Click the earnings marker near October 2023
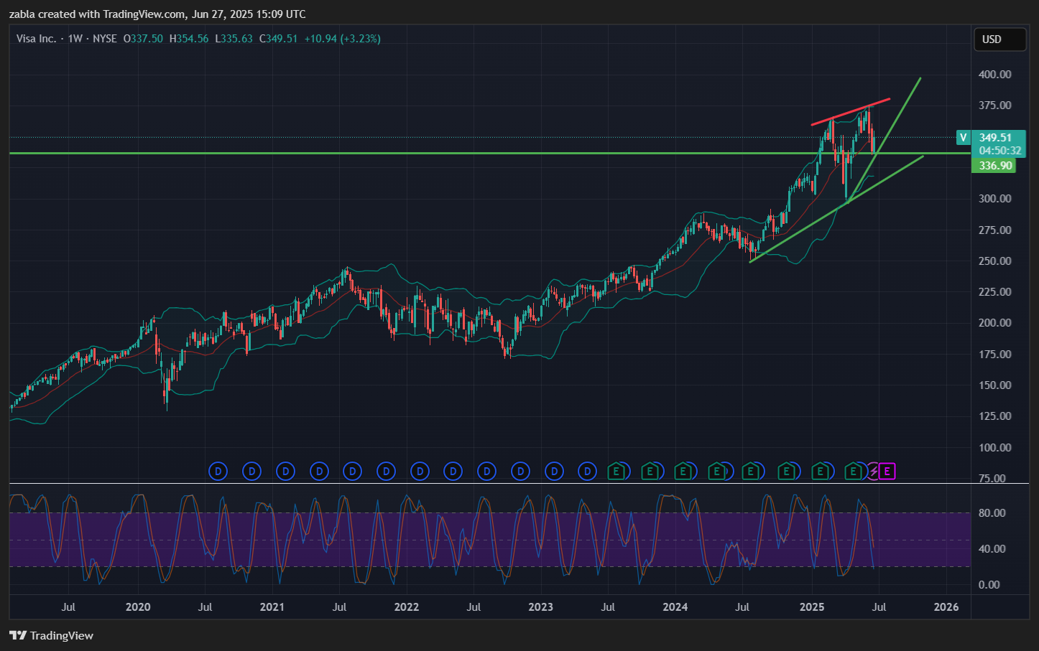The width and height of the screenshot is (1039, 651). [650, 472]
